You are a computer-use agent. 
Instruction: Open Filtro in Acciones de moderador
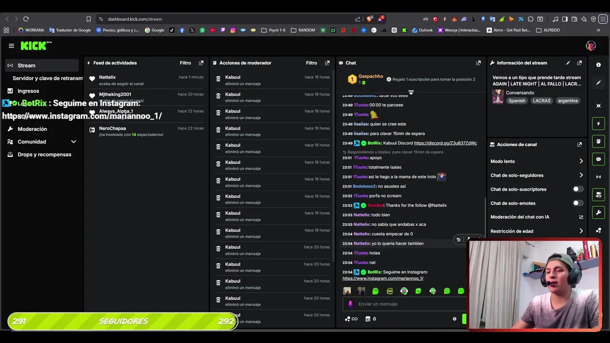pos(311,63)
